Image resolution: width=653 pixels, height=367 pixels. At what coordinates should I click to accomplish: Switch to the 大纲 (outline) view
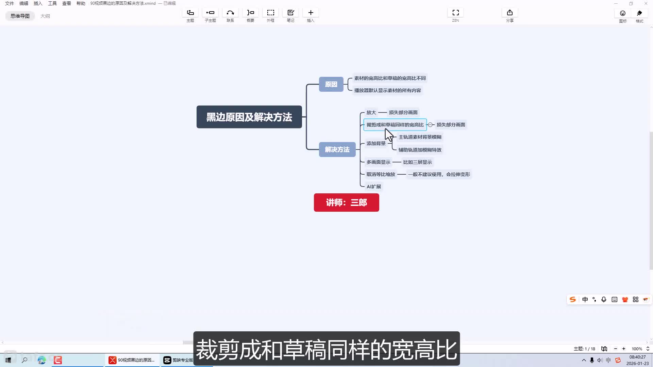(45, 16)
